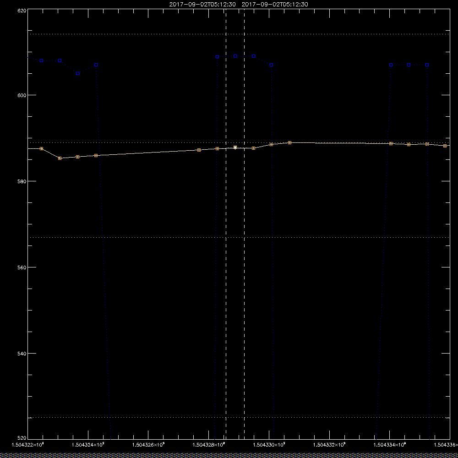Click the dotted horizontal line near 567
The height and width of the screenshot is (458, 458).
tap(239, 237)
